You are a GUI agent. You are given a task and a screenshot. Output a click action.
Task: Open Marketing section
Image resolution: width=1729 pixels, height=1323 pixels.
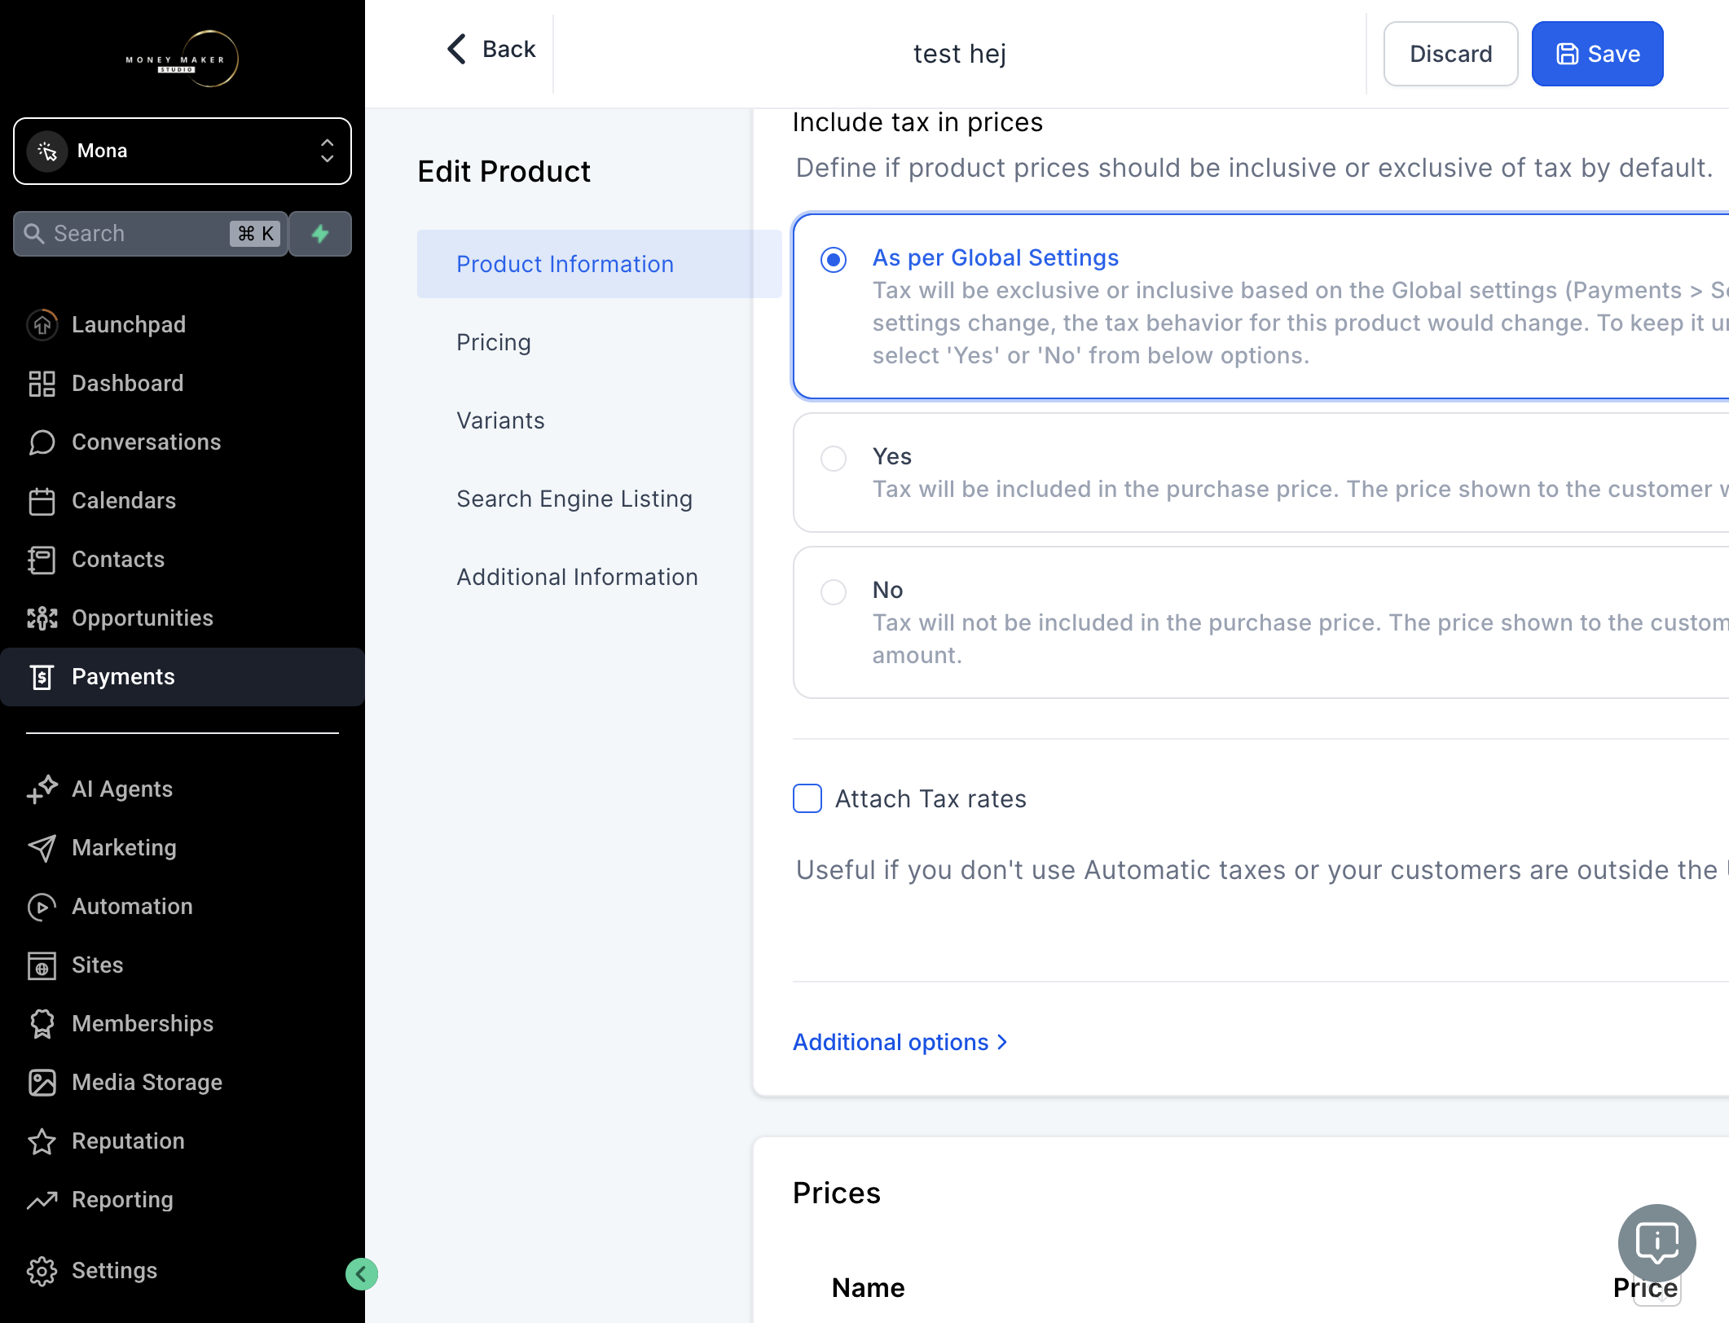(x=183, y=847)
